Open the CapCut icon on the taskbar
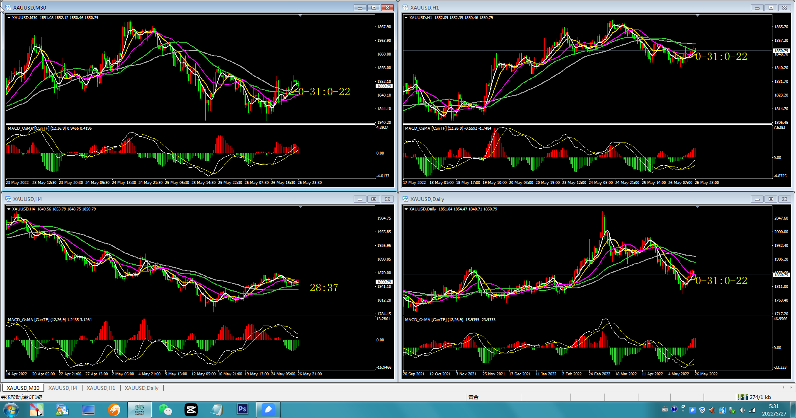 point(191,410)
